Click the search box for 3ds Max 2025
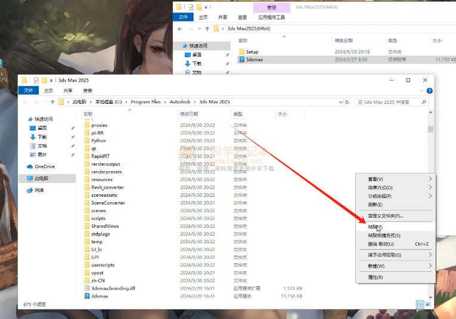The height and width of the screenshot is (319, 456). 393,102
